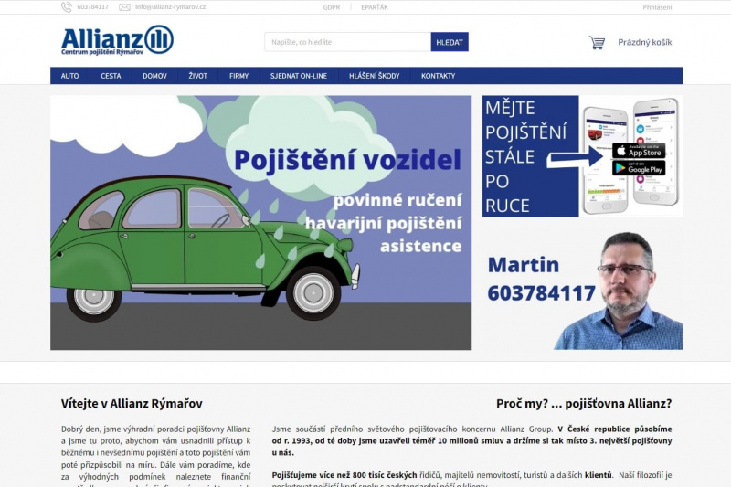Screen dimensions: 731x487
Task: Click the phone icon in top bar
Action: (67, 7)
